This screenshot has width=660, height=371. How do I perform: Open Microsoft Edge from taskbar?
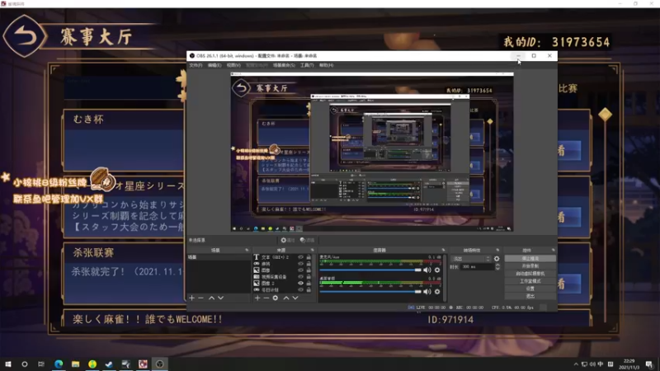pyautogui.click(x=59, y=364)
